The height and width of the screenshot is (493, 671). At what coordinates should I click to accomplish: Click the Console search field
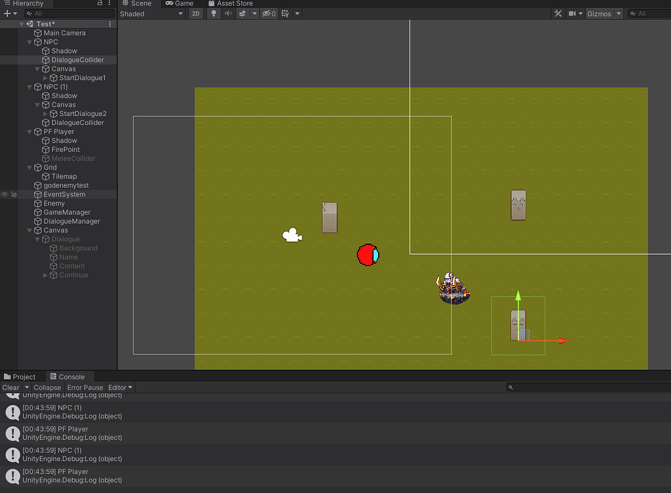(583, 387)
